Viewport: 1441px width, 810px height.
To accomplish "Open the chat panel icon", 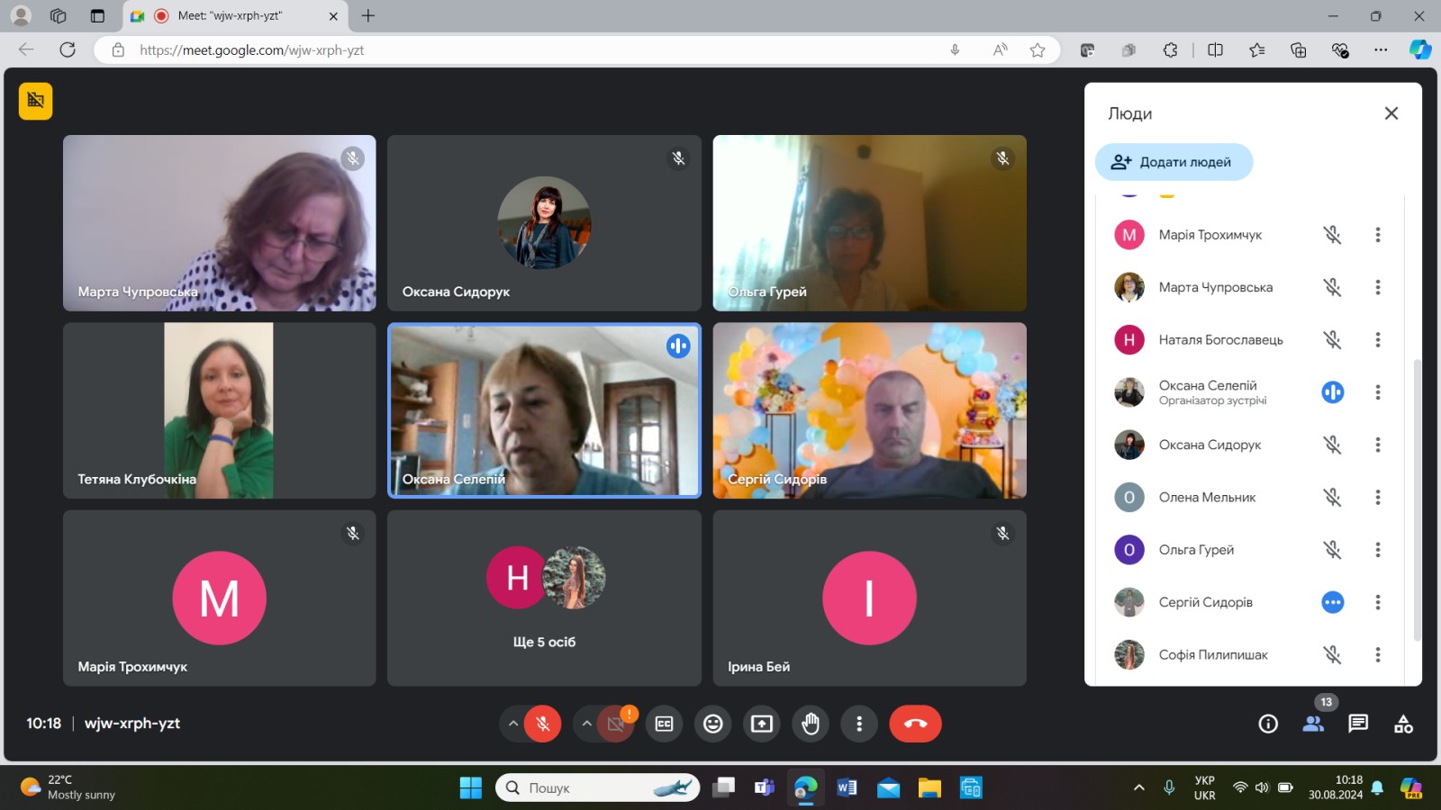I will 1358,724.
